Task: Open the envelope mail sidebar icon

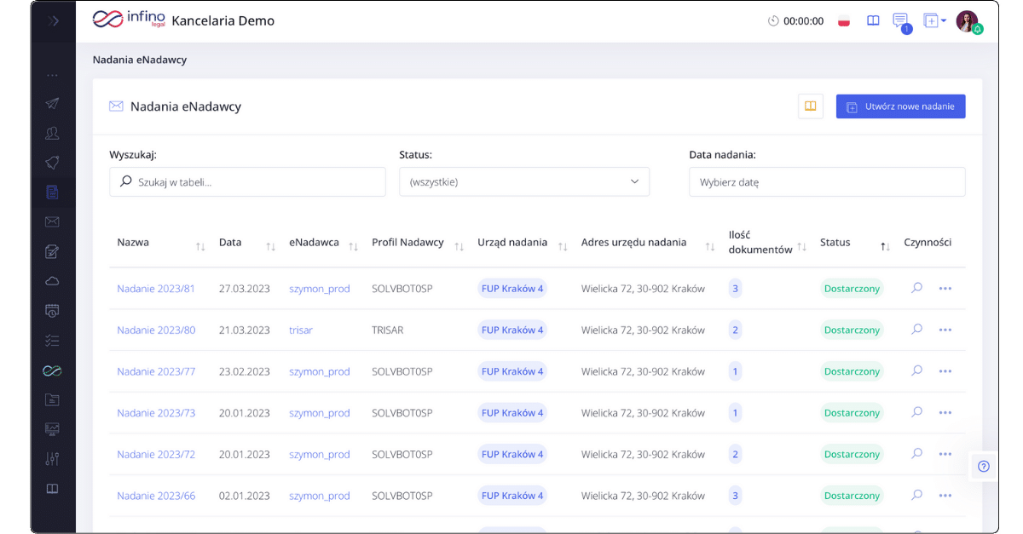Action: pyautogui.click(x=52, y=222)
